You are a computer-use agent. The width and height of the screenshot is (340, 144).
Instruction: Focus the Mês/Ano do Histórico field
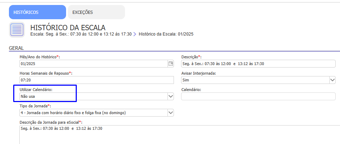[x=93, y=64]
